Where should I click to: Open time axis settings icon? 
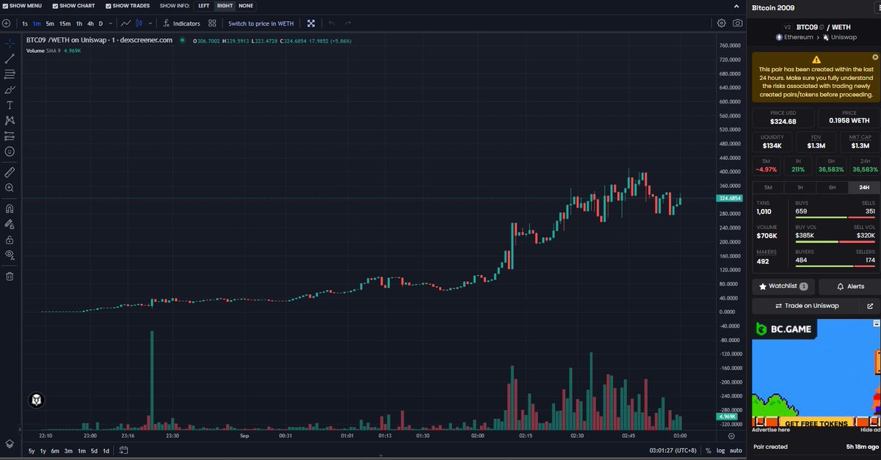[731, 437]
